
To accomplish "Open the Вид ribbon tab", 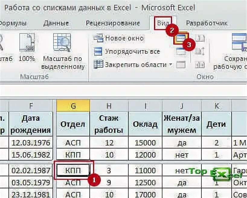I will coord(163,23).
